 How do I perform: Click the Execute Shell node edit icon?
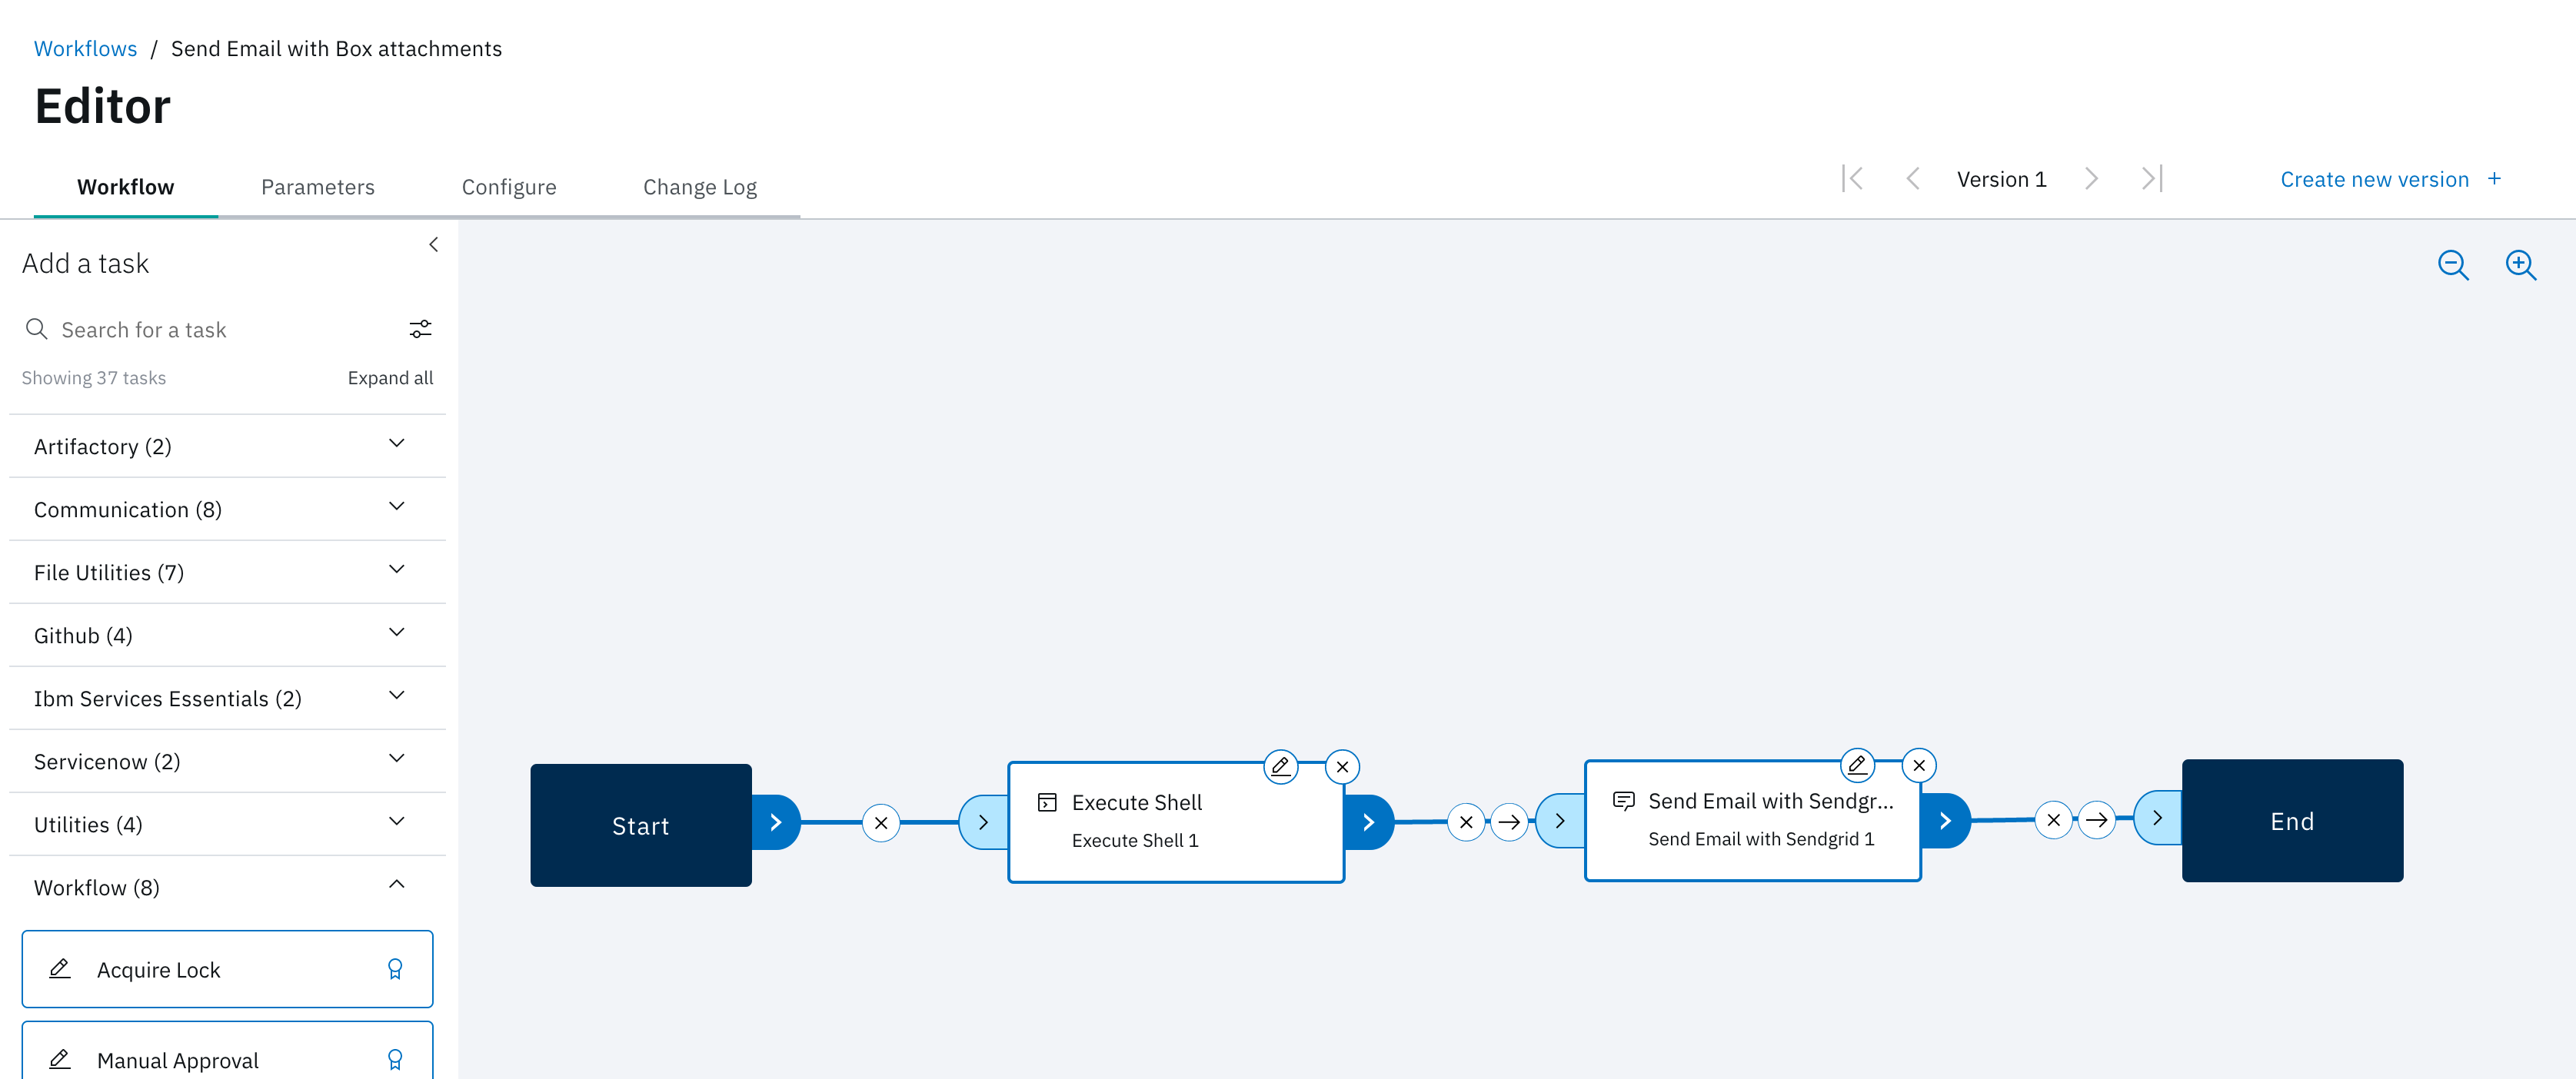coord(1281,765)
